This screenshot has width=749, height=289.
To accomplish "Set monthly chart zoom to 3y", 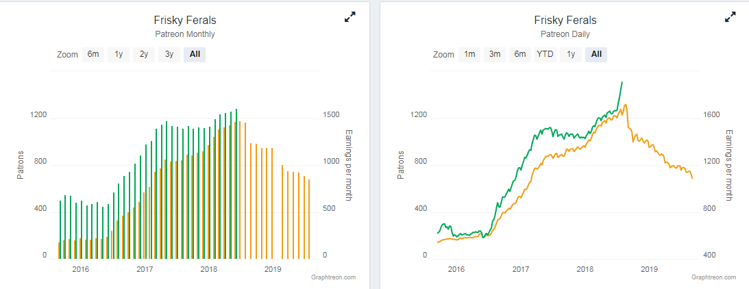I will click(169, 55).
